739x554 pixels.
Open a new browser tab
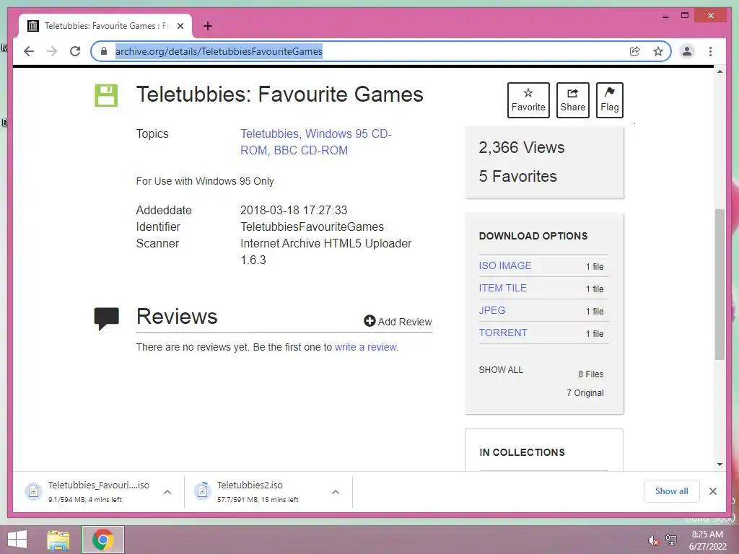point(208,26)
